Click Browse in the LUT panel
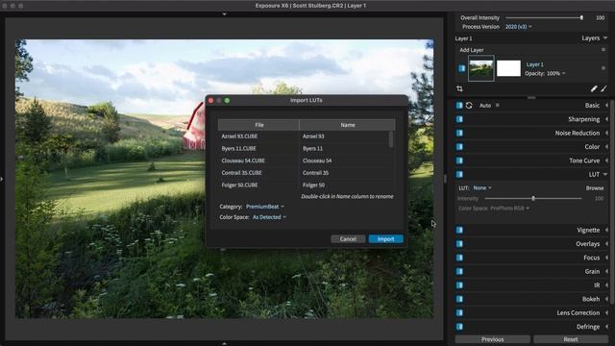Image resolution: width=615 pixels, height=346 pixels. point(595,188)
